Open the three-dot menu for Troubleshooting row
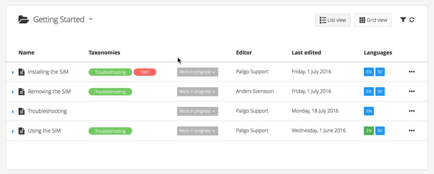The image size is (434, 174). click(411, 111)
